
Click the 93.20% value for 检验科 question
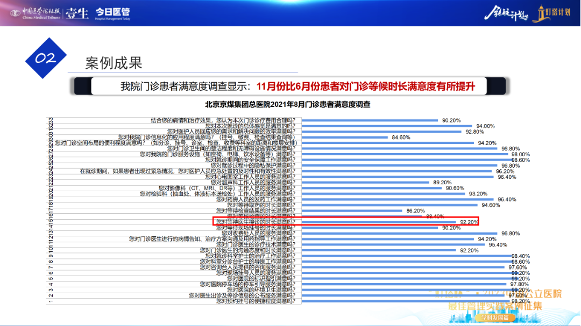478,194
